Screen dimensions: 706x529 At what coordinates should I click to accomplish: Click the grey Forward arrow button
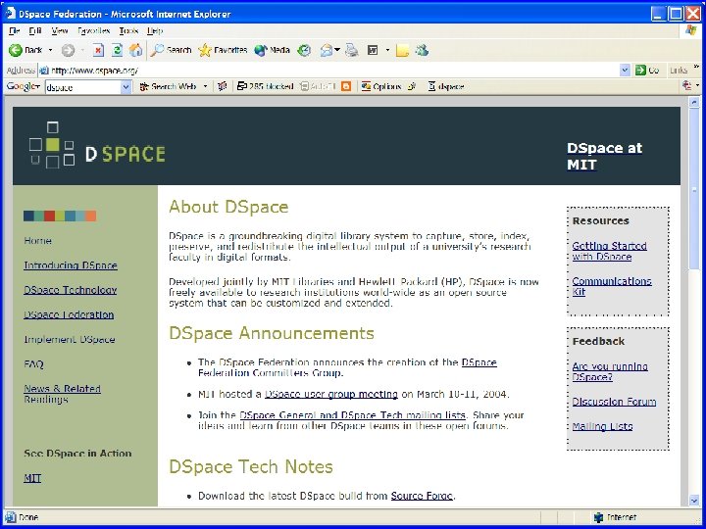[x=68, y=50]
